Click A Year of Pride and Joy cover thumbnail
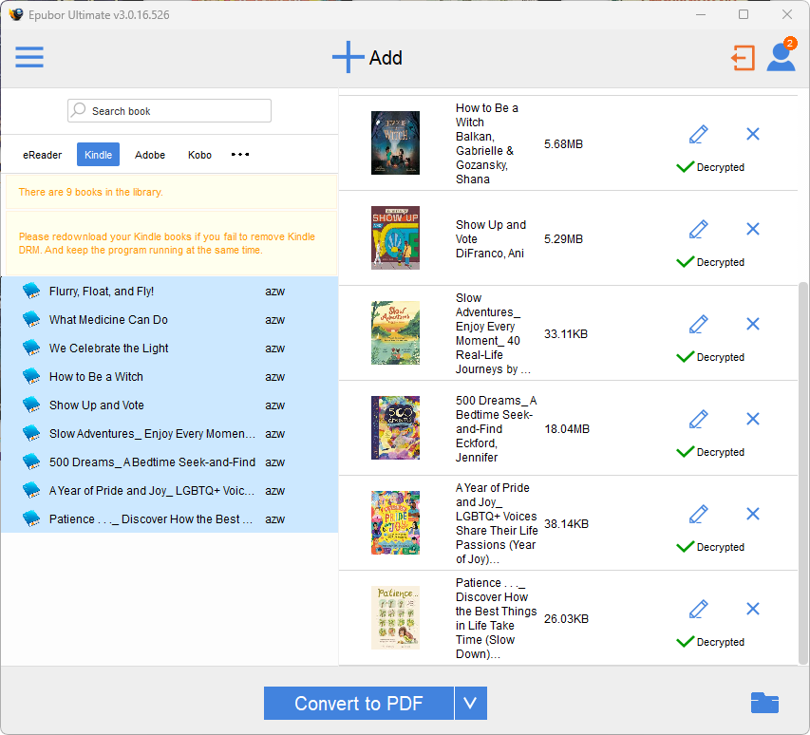Image resolution: width=810 pixels, height=735 pixels. pos(395,523)
